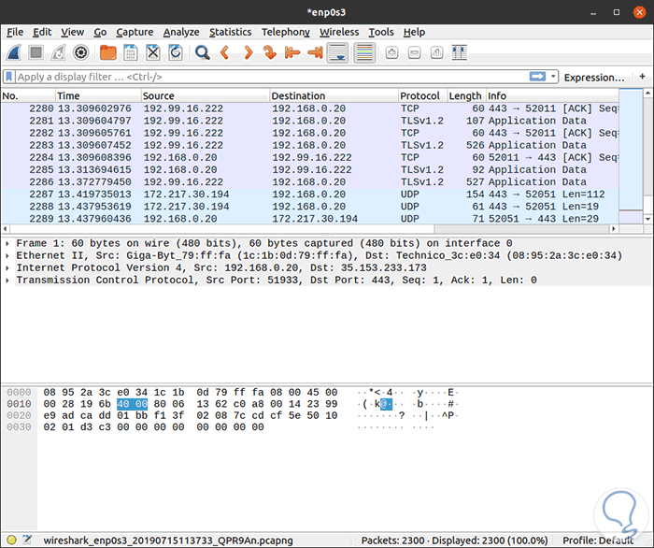Go to a specified packet

(270, 52)
